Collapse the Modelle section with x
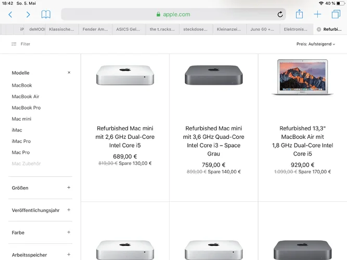The height and width of the screenshot is (260, 347). coord(69,72)
